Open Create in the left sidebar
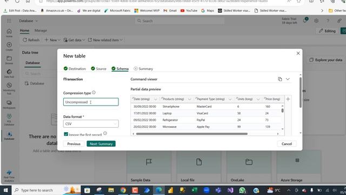Image resolution: width=346 pixels, height=195 pixels. tap(9, 47)
